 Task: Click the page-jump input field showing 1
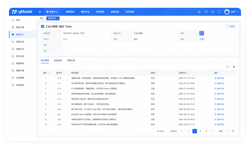tap(227, 131)
